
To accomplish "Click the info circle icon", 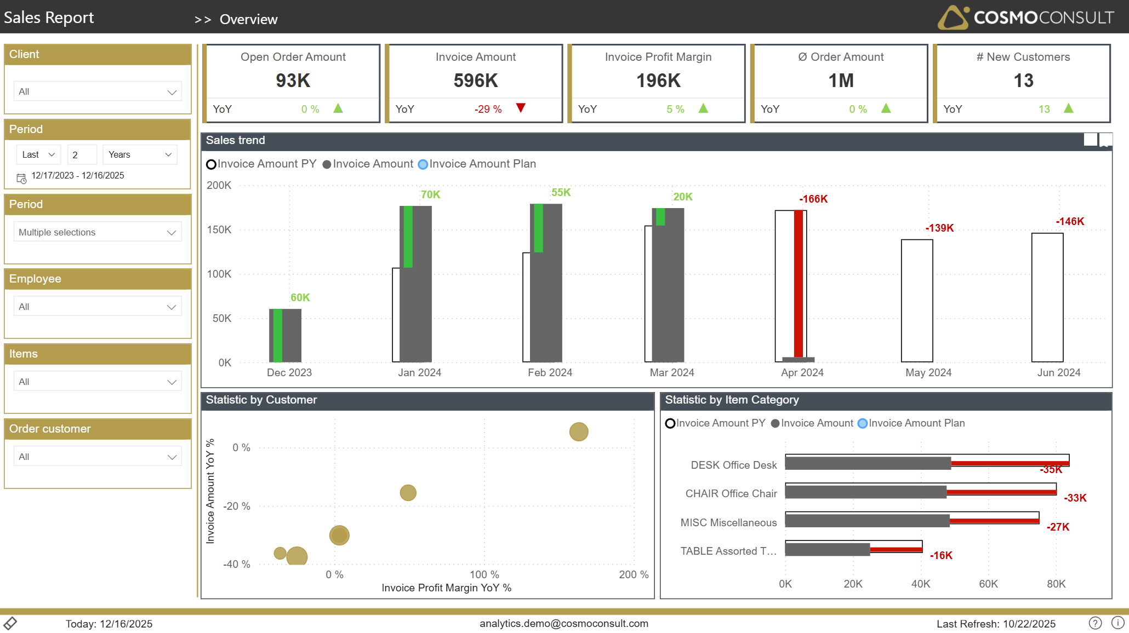I will pyautogui.click(x=1117, y=623).
